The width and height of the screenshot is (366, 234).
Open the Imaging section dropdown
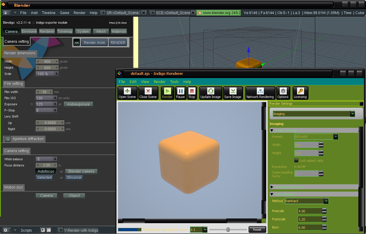tap(352, 114)
